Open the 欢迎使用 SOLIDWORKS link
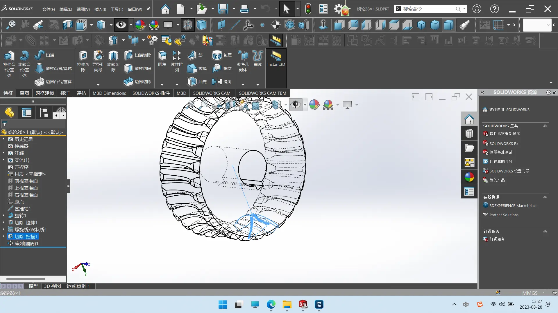The image size is (558, 313). 509,110
